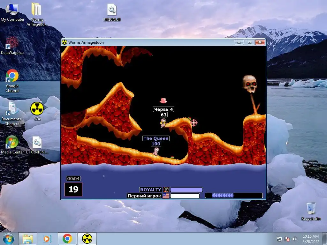Open Windows Explorer from the taskbar
Image resolution: width=327 pixels, height=245 pixels.
(28, 239)
